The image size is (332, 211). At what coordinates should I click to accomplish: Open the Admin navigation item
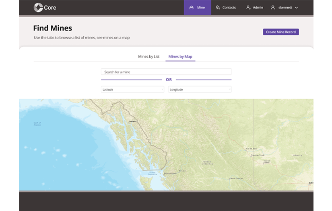254,8
